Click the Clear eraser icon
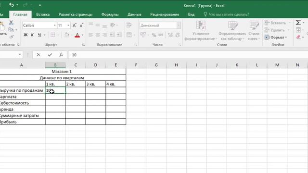The width and height of the screenshot is (308, 173). point(298,37)
